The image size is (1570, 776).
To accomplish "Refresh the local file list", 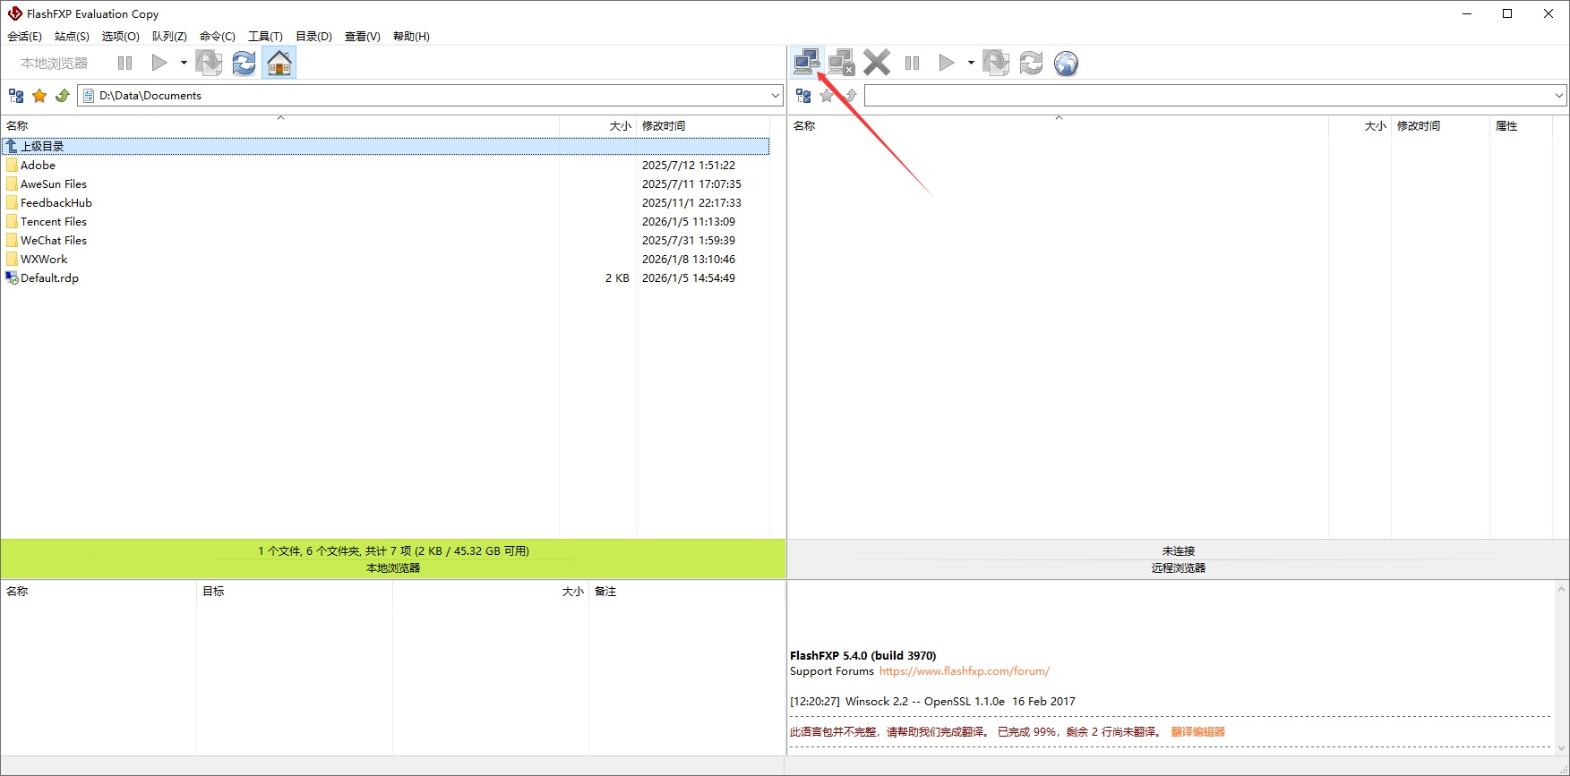I will (x=244, y=63).
